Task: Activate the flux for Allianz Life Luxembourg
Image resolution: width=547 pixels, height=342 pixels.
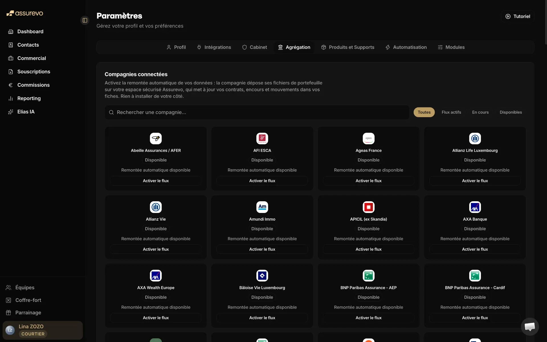Action: [475, 181]
